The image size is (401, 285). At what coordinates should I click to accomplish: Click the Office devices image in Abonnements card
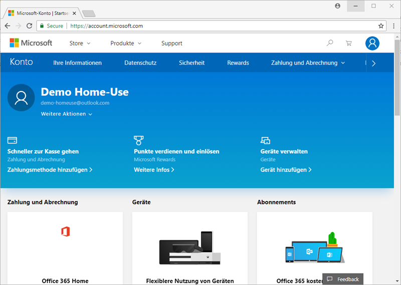tap(314, 247)
